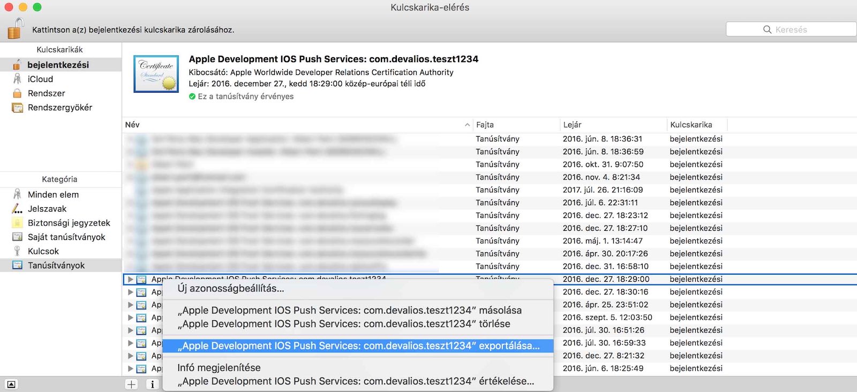This screenshot has width=857, height=392.
Task: Click the certificate thumbnail image
Action: 156,74
